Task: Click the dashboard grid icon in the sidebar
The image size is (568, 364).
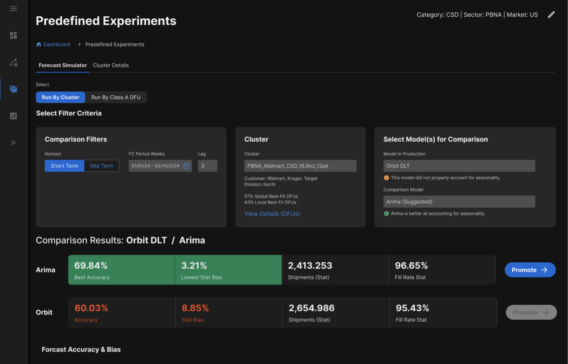Action: tap(13, 36)
